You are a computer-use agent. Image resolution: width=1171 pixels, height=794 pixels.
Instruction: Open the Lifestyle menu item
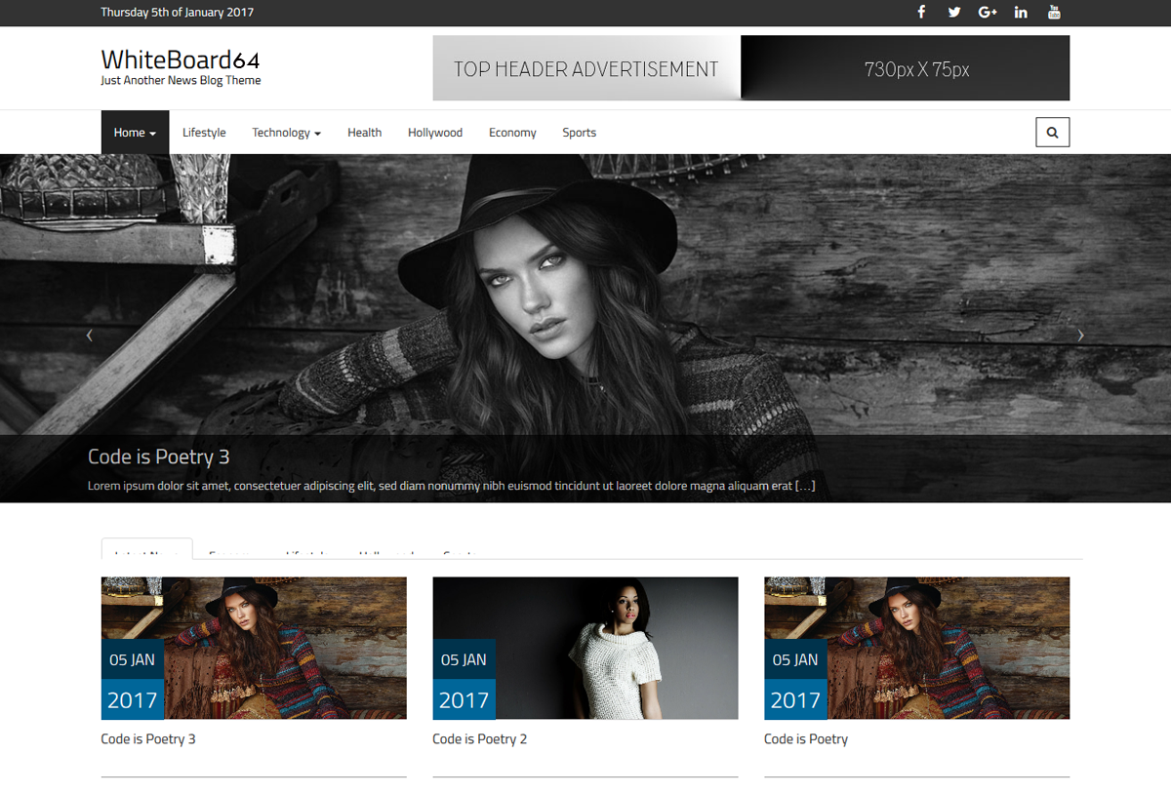(204, 133)
